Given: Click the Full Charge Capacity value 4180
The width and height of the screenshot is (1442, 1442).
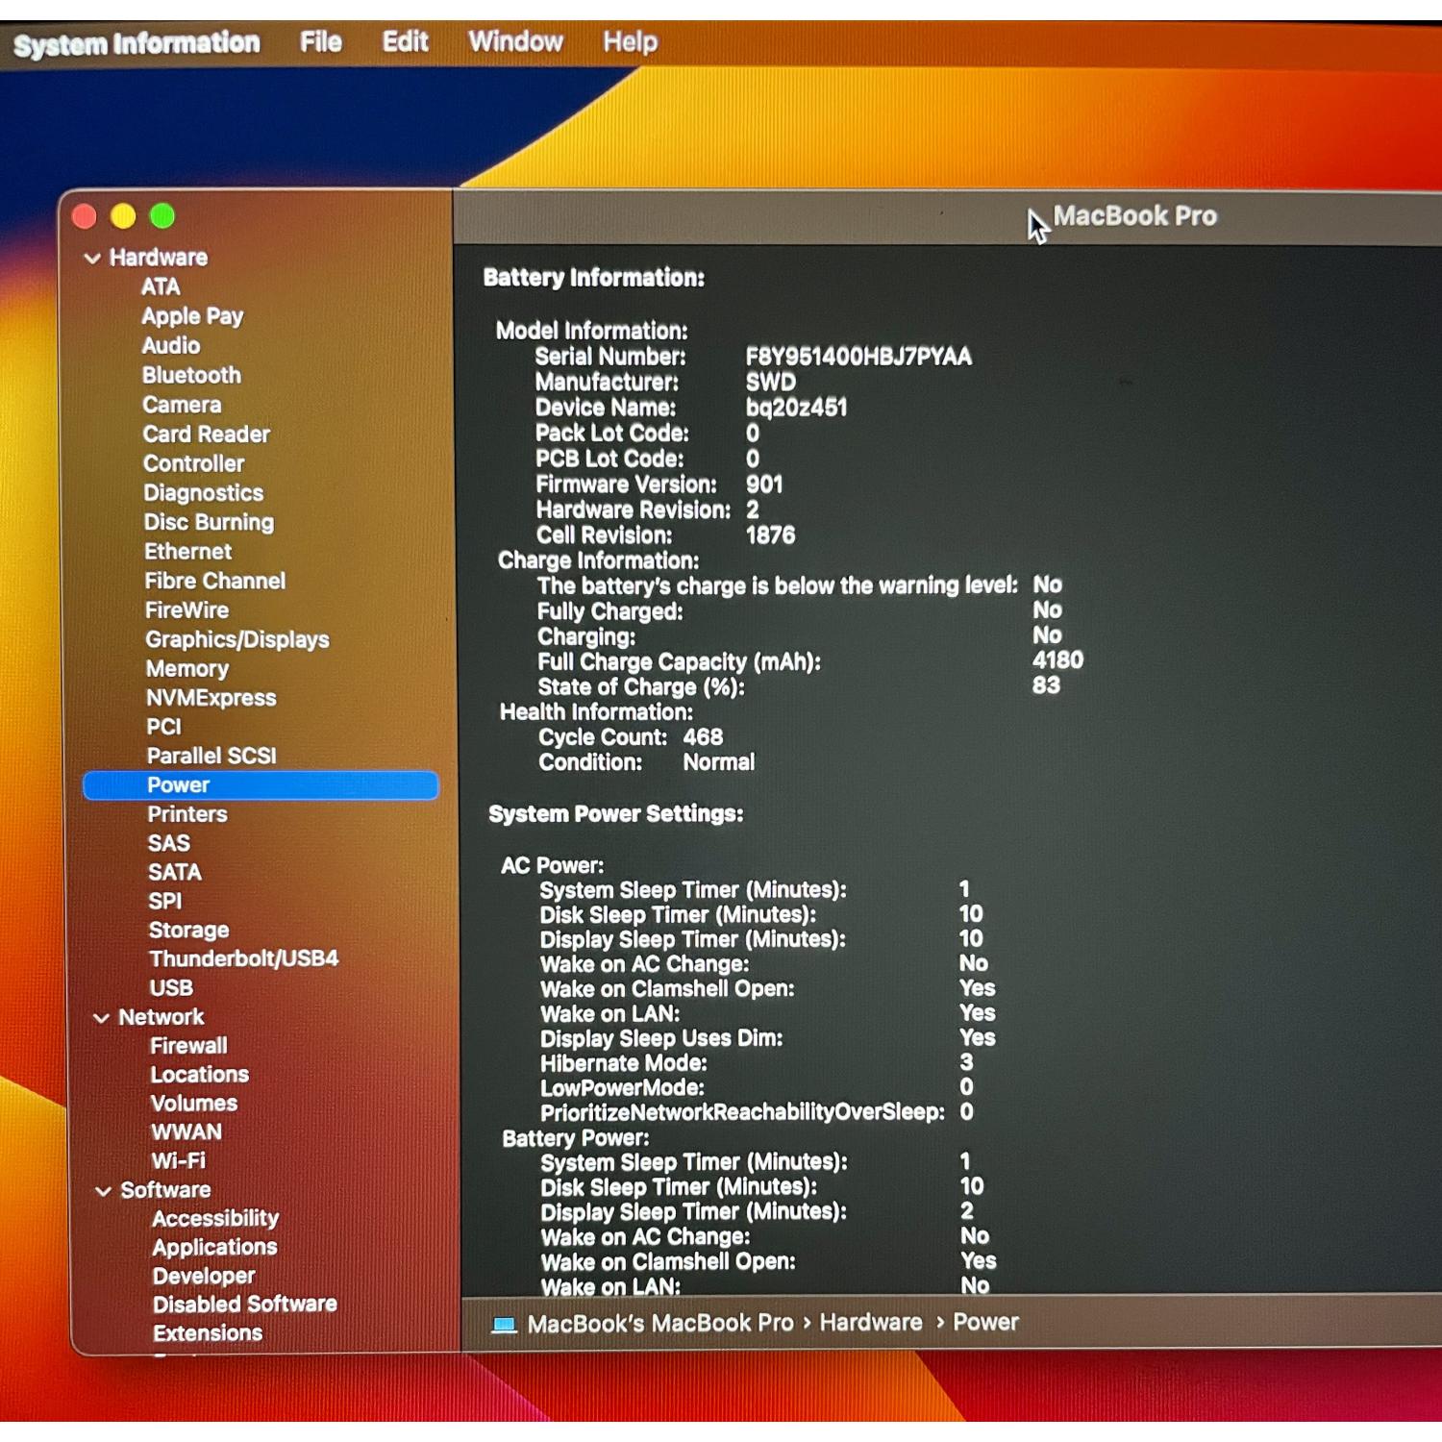Looking at the screenshot, I should 1057,660.
